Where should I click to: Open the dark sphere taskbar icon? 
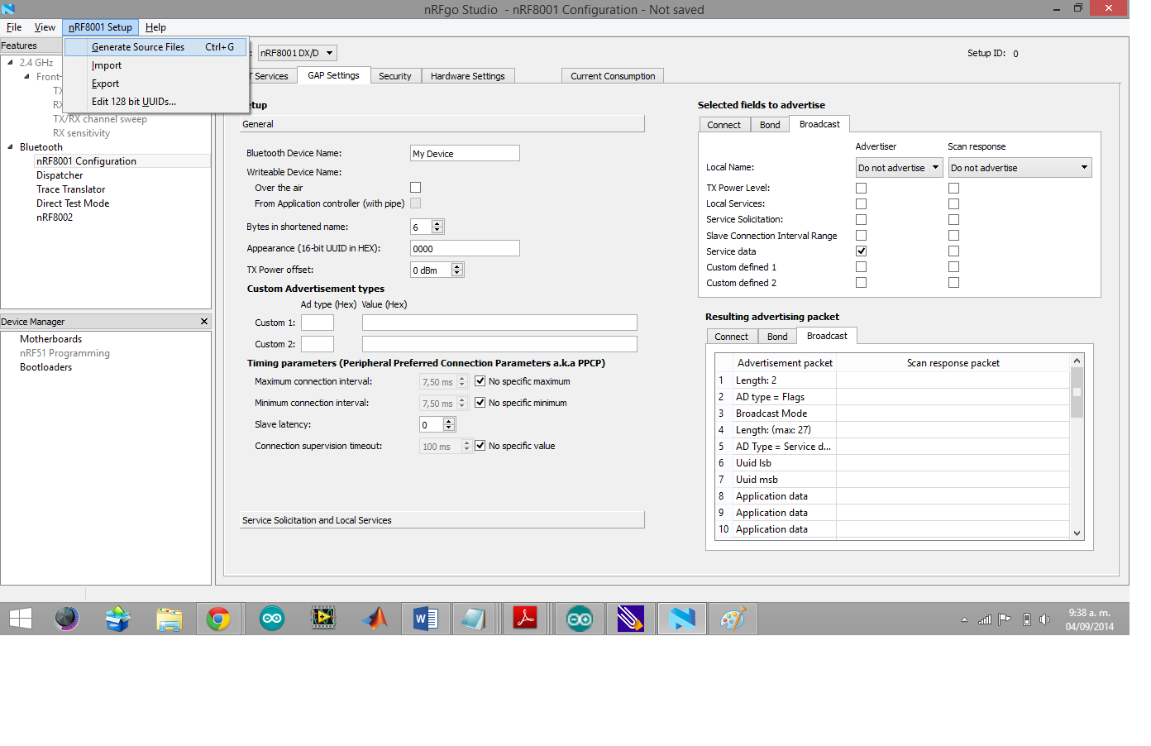click(x=66, y=619)
